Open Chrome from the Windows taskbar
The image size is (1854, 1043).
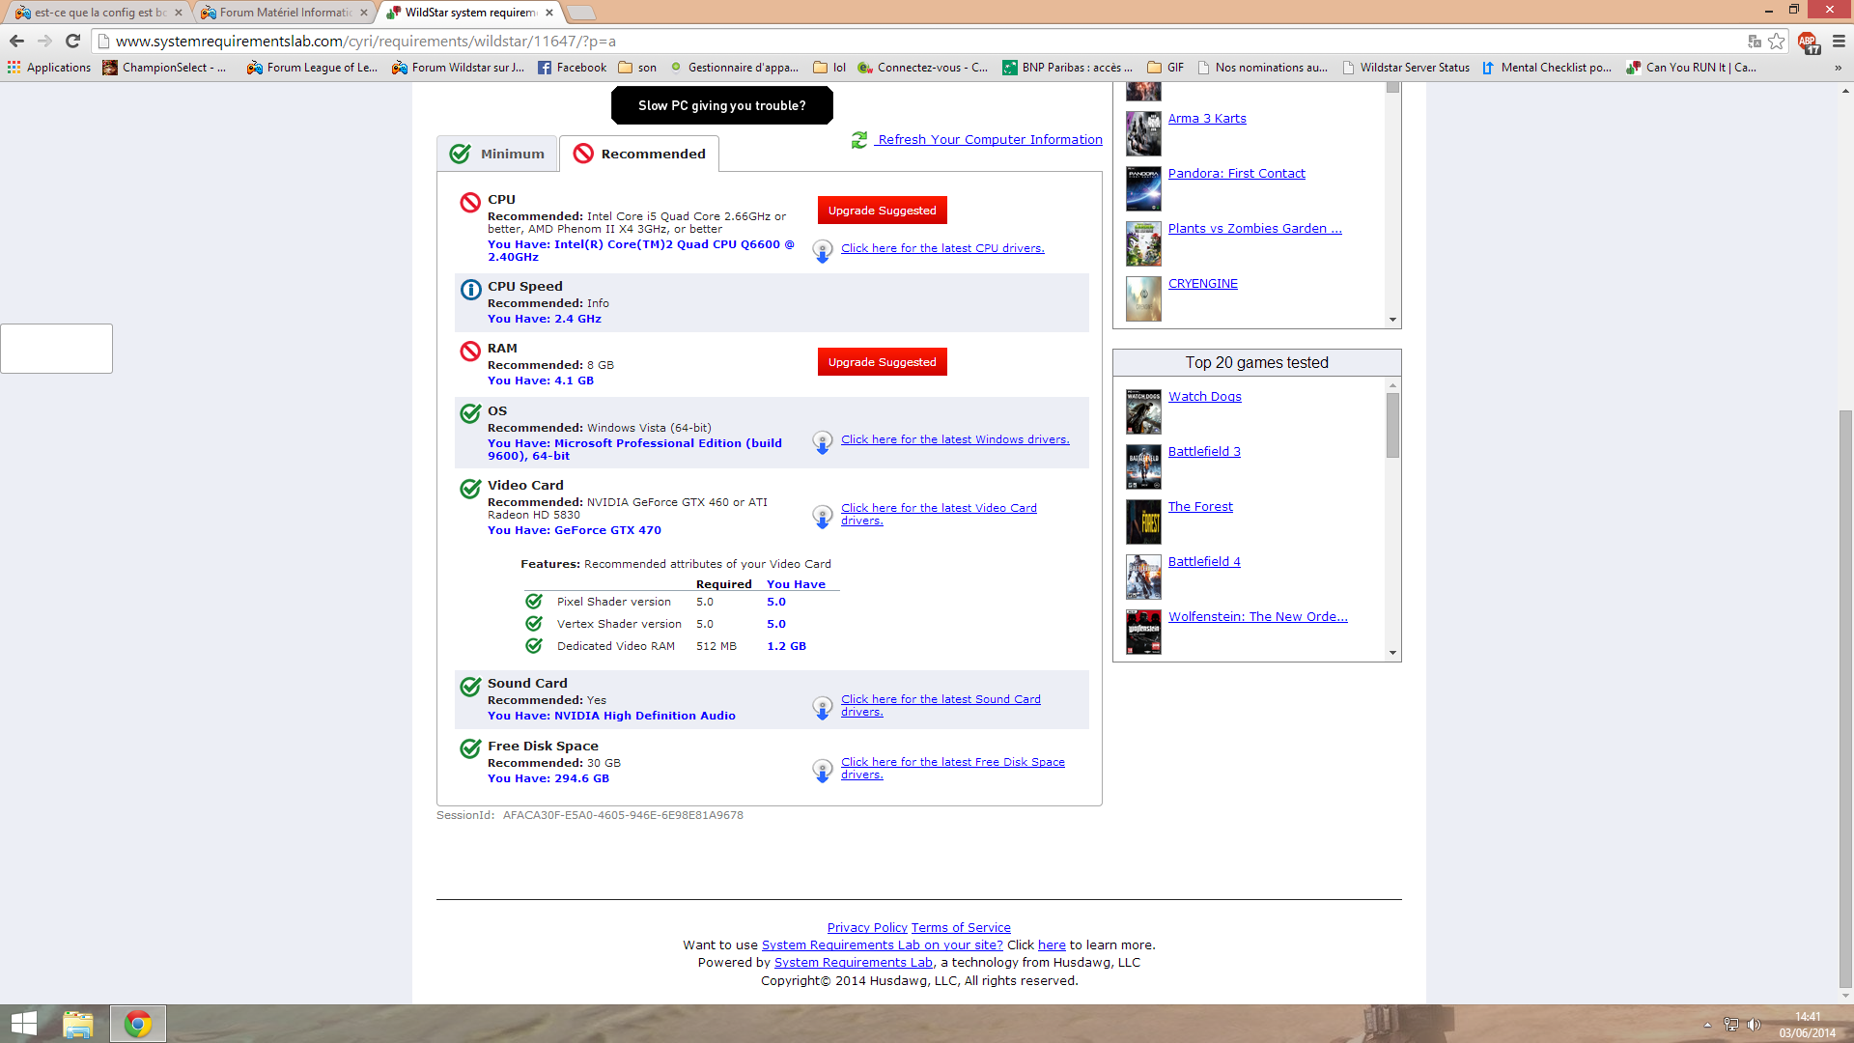[x=138, y=1024]
